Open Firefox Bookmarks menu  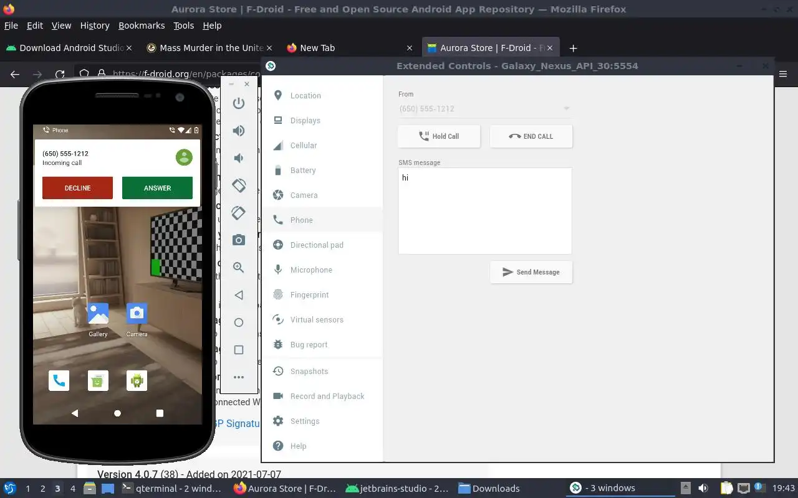click(x=142, y=26)
